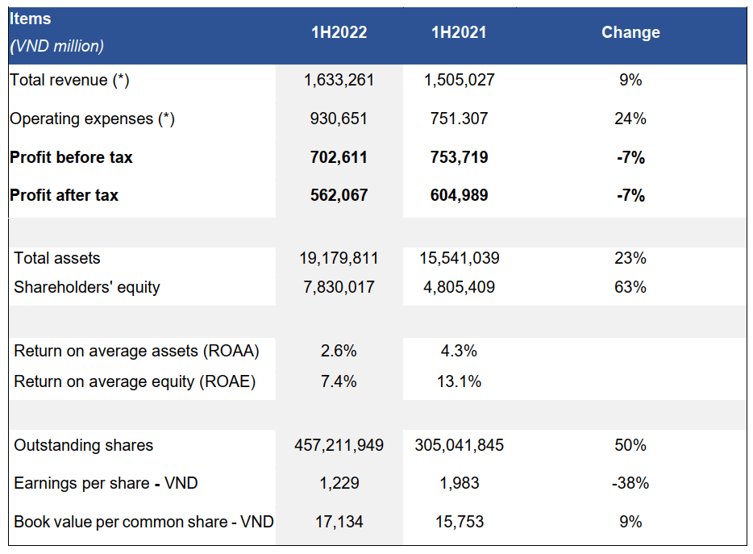This screenshot has width=753, height=554.
Task: Click the shareholders' equity 63% change
Action: coord(630,287)
